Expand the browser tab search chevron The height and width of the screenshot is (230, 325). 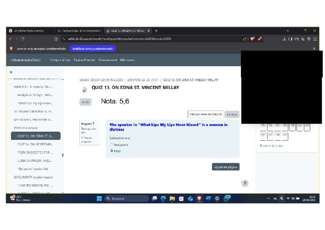(288, 31)
